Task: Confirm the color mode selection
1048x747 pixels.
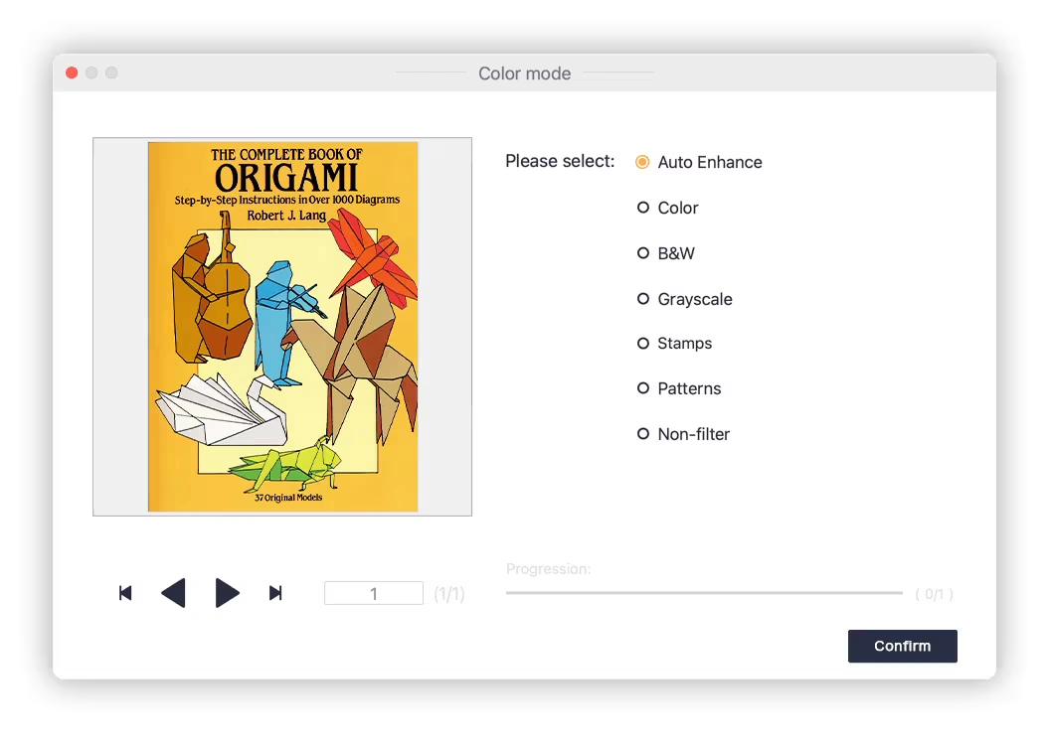Action: [902, 647]
